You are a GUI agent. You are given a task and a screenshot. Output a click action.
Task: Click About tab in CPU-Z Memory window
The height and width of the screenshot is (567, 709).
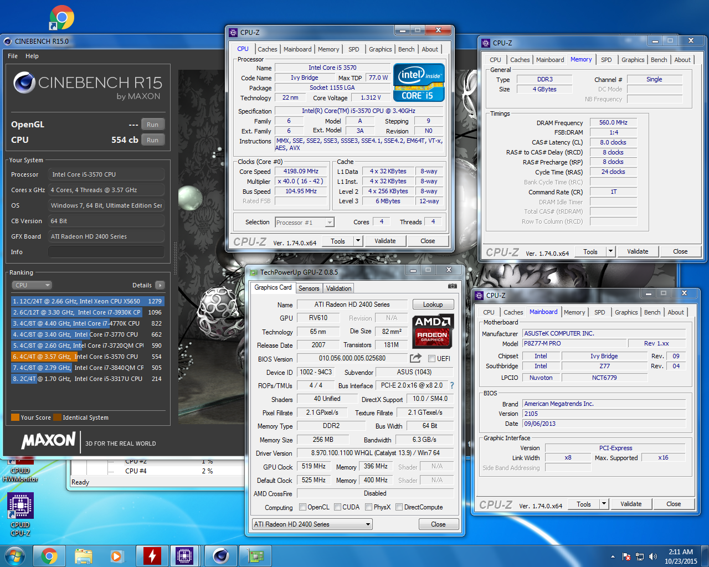[682, 60]
